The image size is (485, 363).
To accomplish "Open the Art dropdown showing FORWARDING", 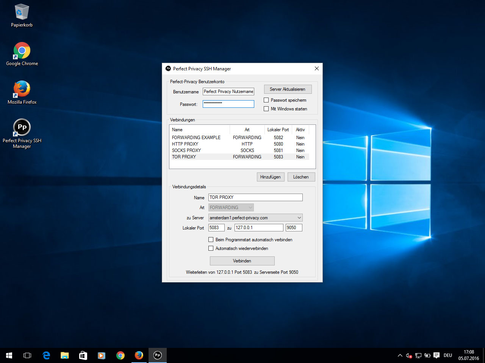I will pyautogui.click(x=231, y=208).
